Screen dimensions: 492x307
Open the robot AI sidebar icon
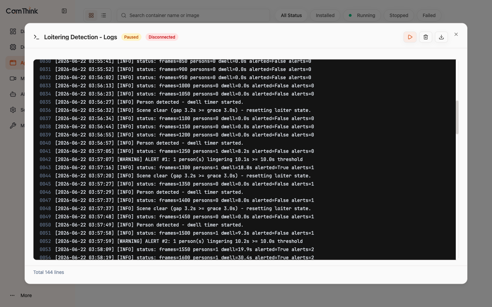(x=13, y=94)
